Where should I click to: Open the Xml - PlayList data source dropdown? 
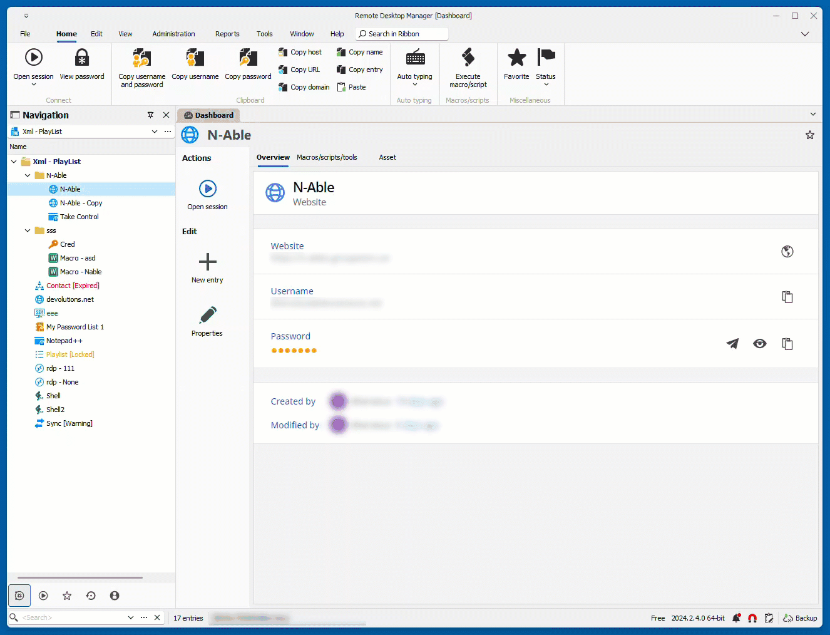click(x=154, y=132)
